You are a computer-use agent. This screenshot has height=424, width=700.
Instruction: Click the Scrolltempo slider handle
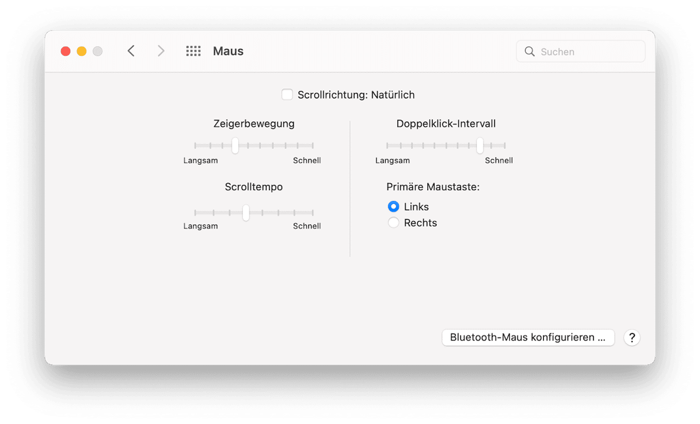246,213
